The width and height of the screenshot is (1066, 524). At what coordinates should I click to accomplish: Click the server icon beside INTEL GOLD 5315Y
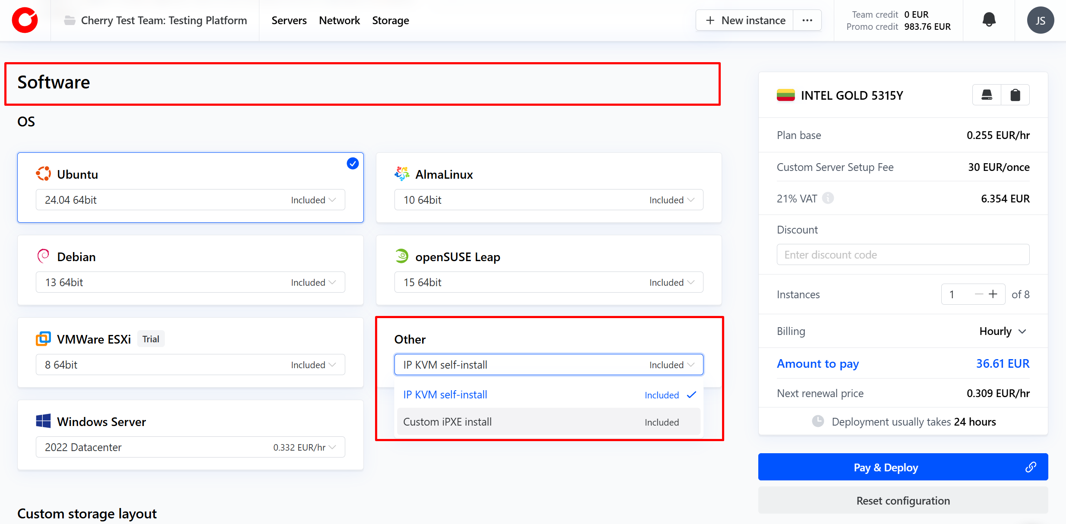pos(987,95)
